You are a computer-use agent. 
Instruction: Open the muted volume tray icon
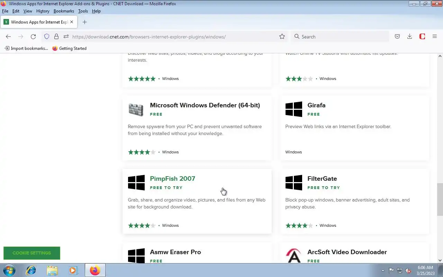click(x=408, y=270)
